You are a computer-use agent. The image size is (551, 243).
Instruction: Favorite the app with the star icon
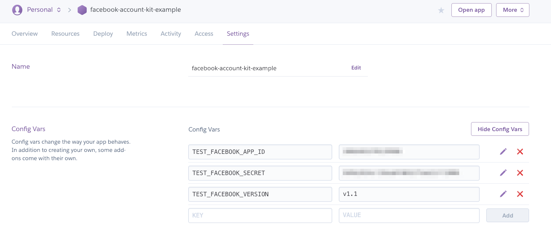tap(441, 10)
